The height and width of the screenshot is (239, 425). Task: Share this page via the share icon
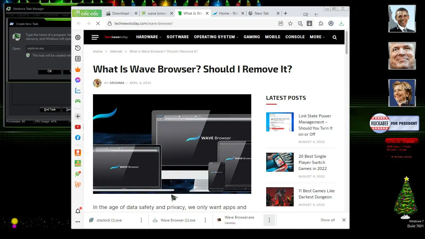(281, 23)
